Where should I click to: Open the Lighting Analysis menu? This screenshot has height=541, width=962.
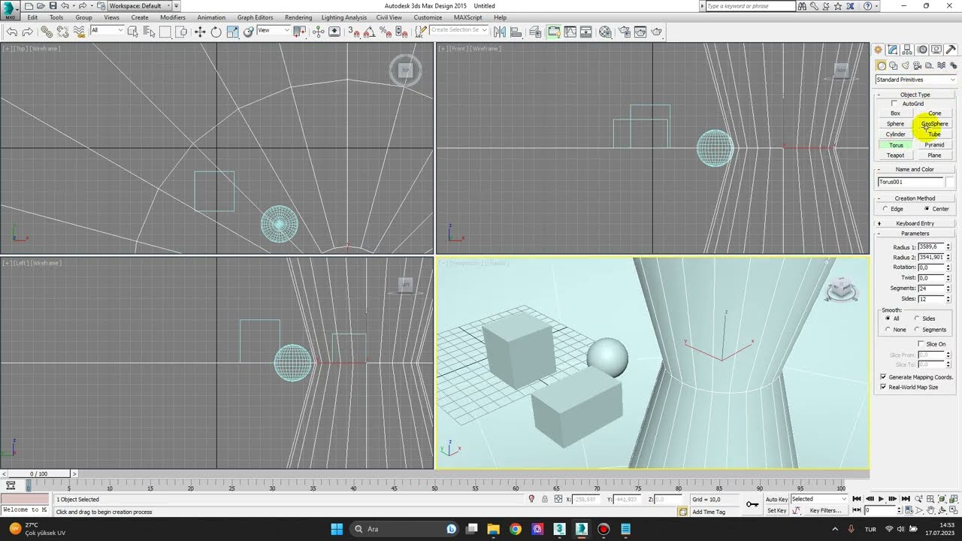[x=344, y=17]
